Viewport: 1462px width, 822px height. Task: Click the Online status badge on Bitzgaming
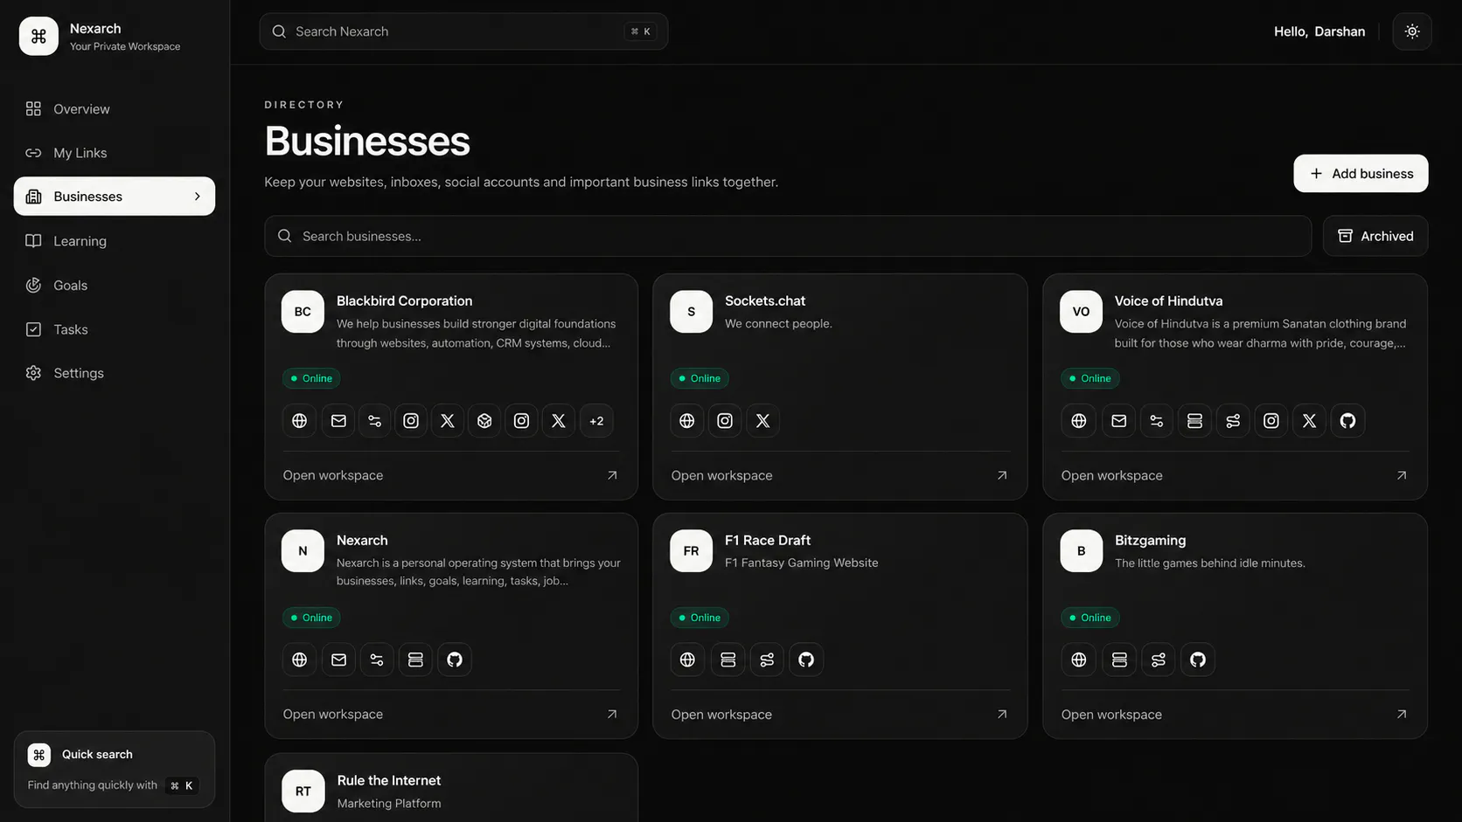point(1090,618)
